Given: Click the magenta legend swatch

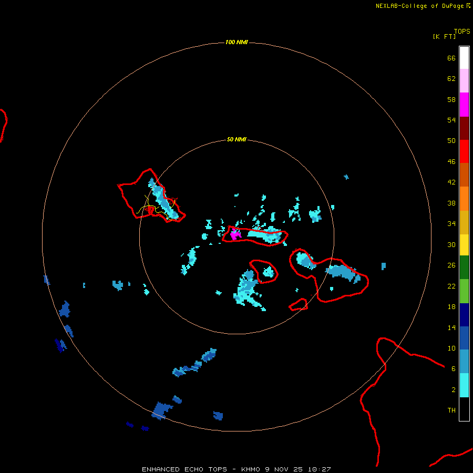Looking at the screenshot, I should pos(464,105).
